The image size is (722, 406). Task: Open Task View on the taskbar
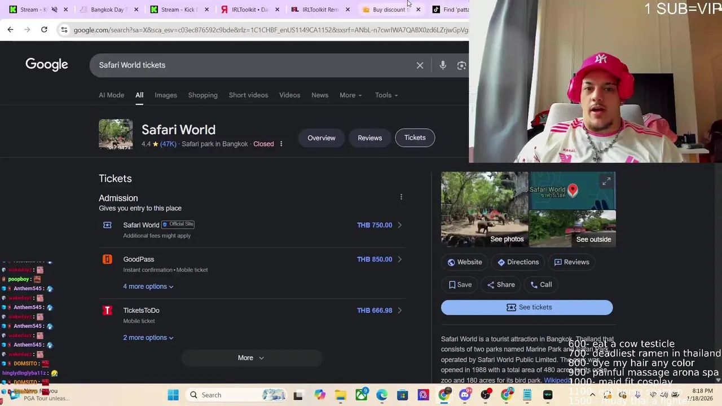[298, 395]
